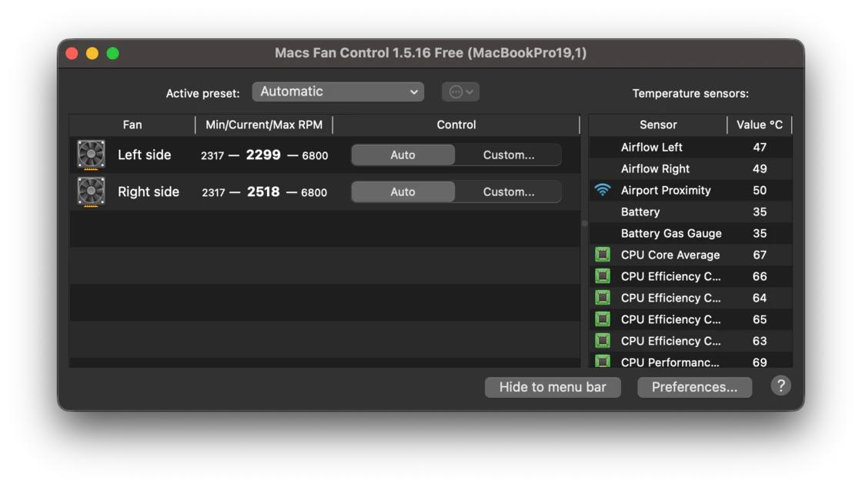Select the Airflow Left sensor row
Image resolution: width=862 pixels, height=487 pixels.
[x=677, y=147]
